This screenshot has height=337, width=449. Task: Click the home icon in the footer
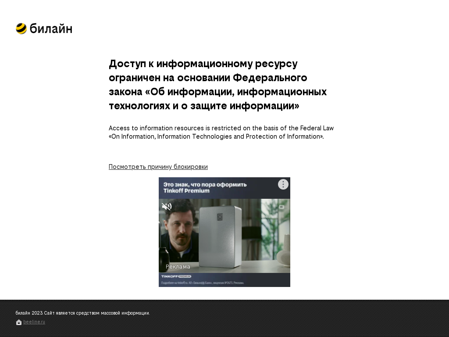pyautogui.click(x=19, y=323)
